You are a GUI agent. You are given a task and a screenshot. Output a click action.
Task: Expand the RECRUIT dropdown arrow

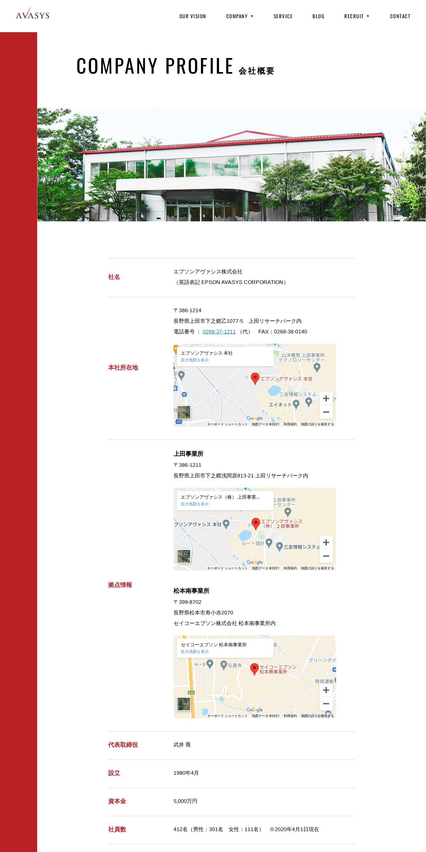point(368,16)
